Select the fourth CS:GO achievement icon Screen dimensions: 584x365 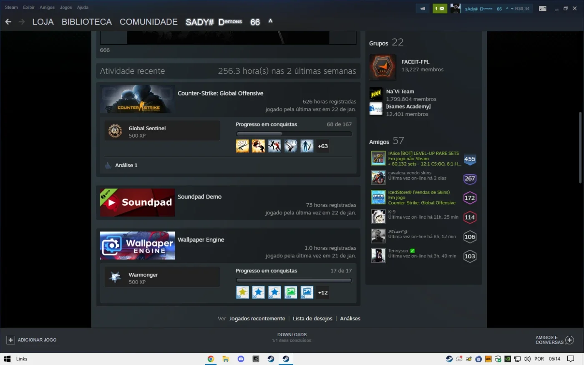tap(291, 146)
